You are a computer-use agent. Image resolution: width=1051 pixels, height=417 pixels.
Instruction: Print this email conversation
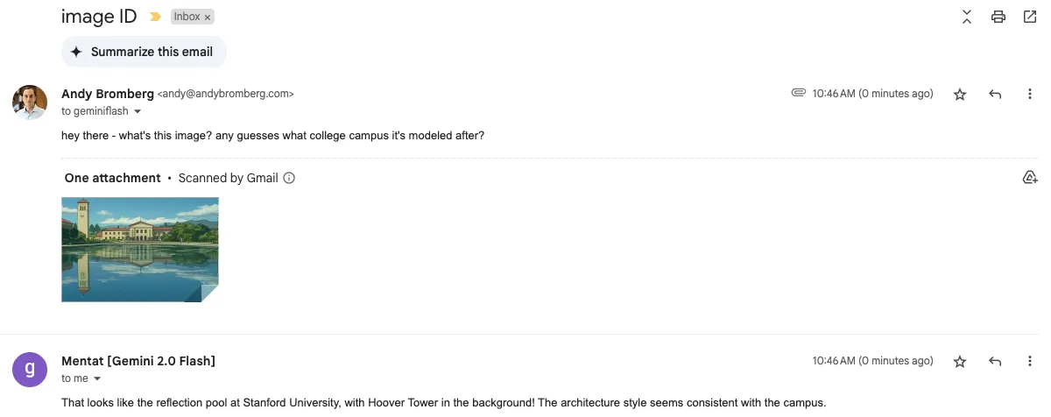tap(998, 17)
